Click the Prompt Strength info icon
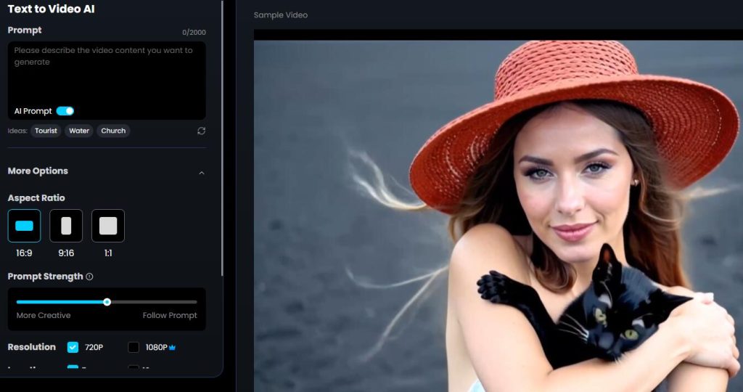 click(x=89, y=277)
